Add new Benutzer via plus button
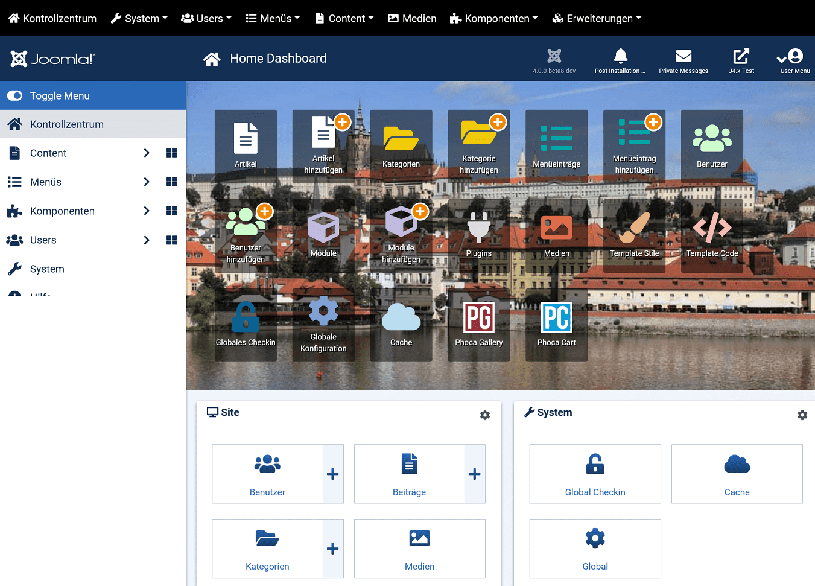This screenshot has width=815, height=586. [x=333, y=474]
